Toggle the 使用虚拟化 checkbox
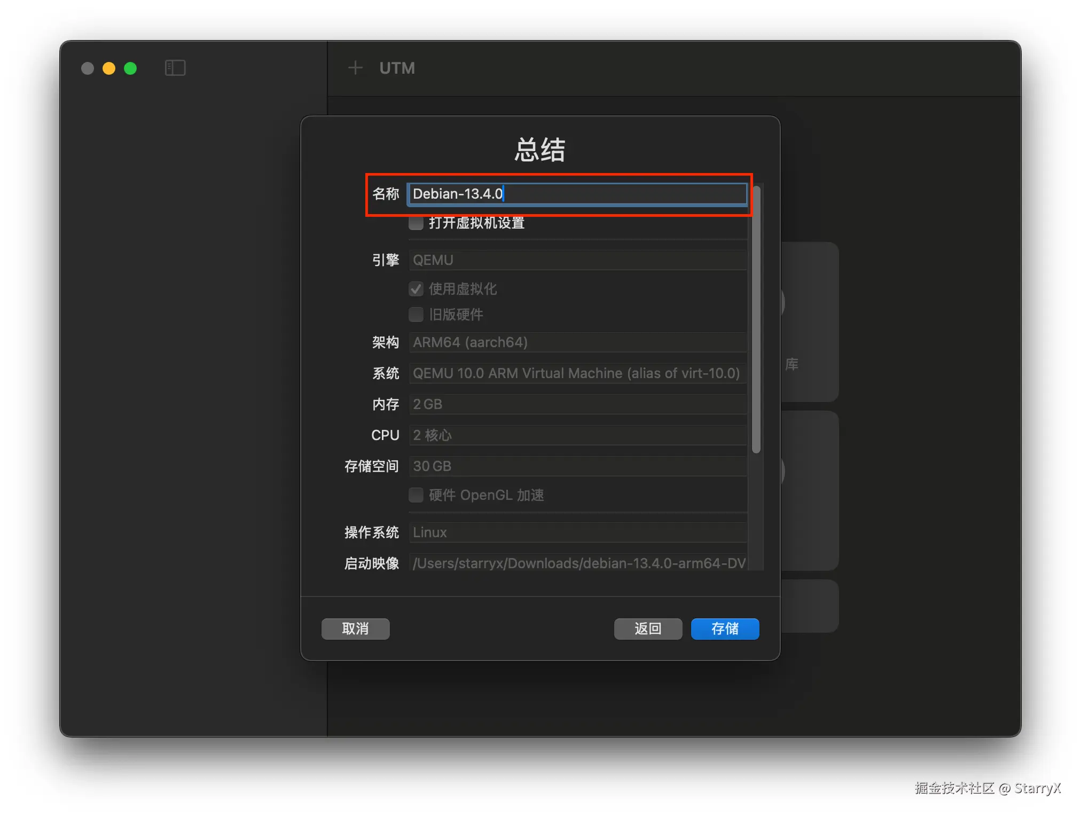 click(416, 289)
